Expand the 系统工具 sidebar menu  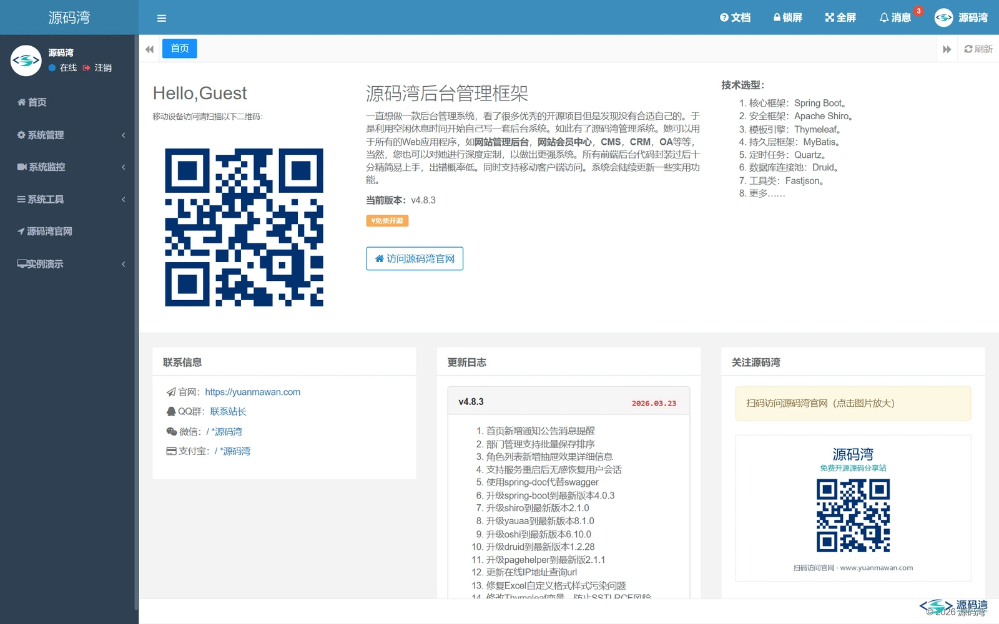coord(69,199)
